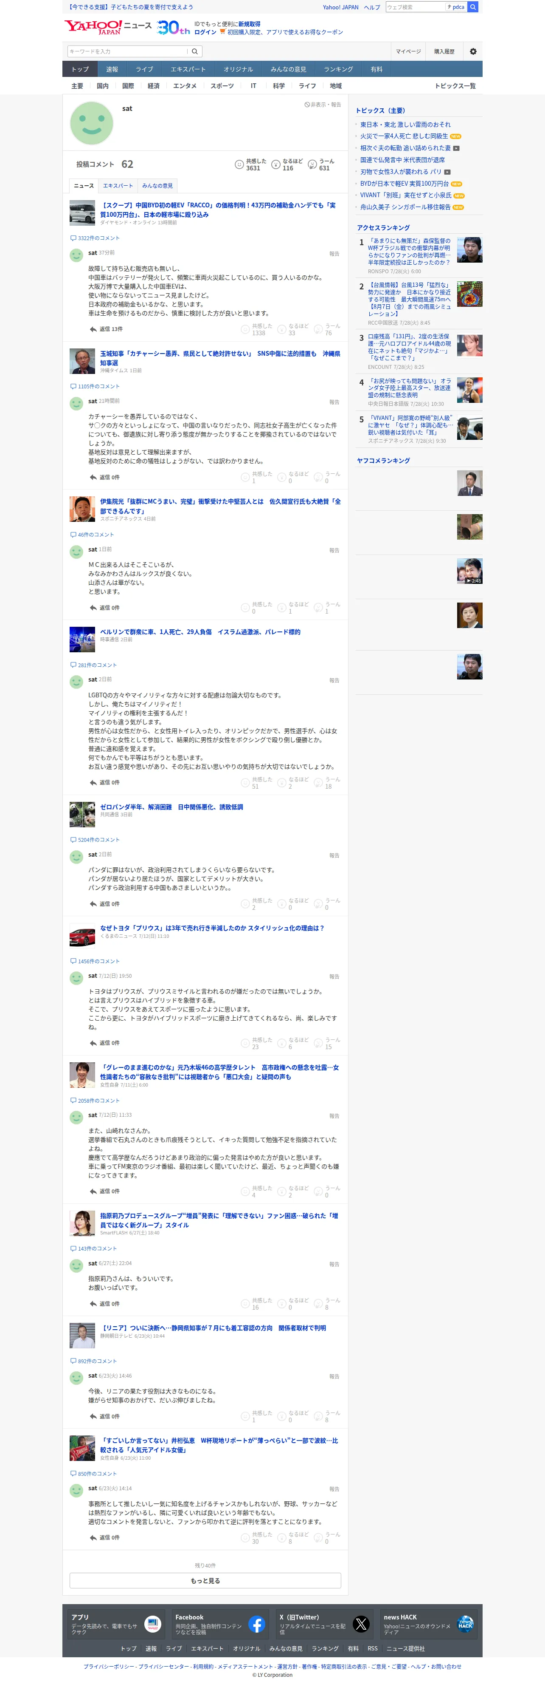This screenshot has width=545, height=1687.
Task: Open the トピックス一覧 list
Action: click(455, 86)
